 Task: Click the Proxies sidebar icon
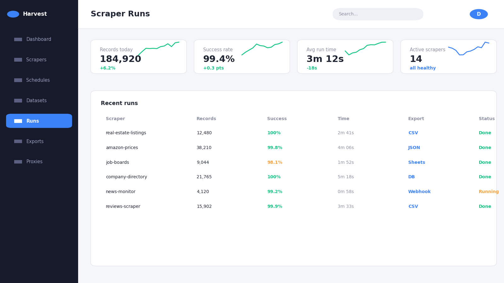click(x=18, y=162)
